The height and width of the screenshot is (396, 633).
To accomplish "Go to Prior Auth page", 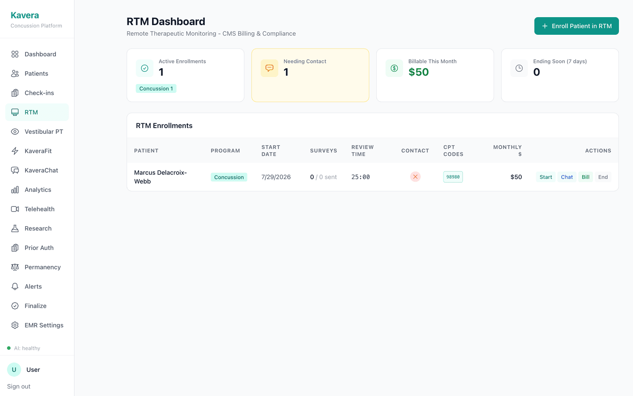I will (x=37, y=248).
